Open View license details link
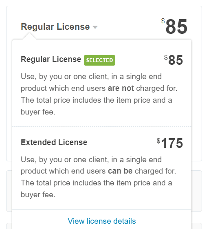 pyautogui.click(x=102, y=221)
